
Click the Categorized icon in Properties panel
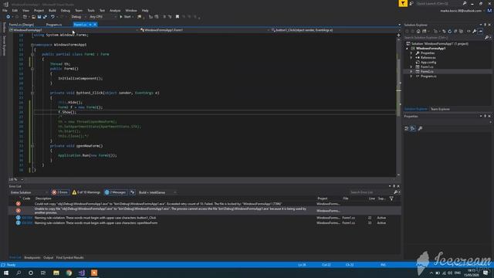[407, 128]
